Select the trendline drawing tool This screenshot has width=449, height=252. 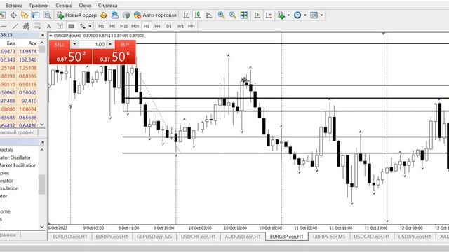click(15, 27)
